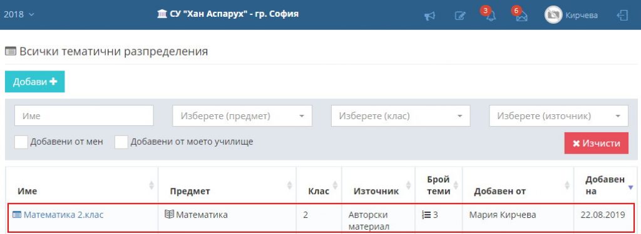The width and height of the screenshot is (641, 234).
Task: Click the Кирчева profile avatar
Action: point(553,15)
